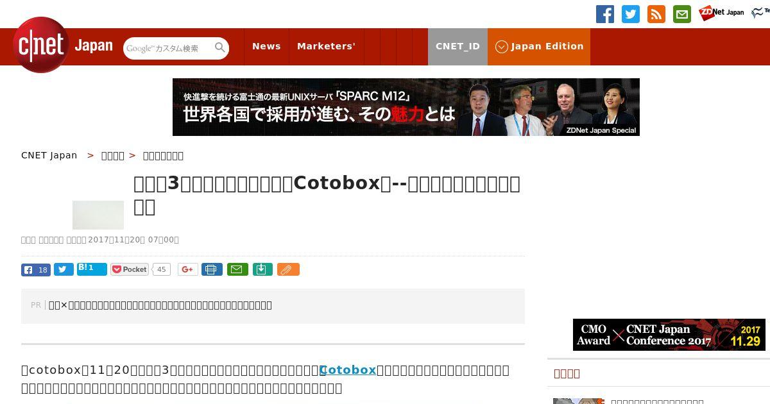Click the Pocket count 45 bubble

pos(162,269)
